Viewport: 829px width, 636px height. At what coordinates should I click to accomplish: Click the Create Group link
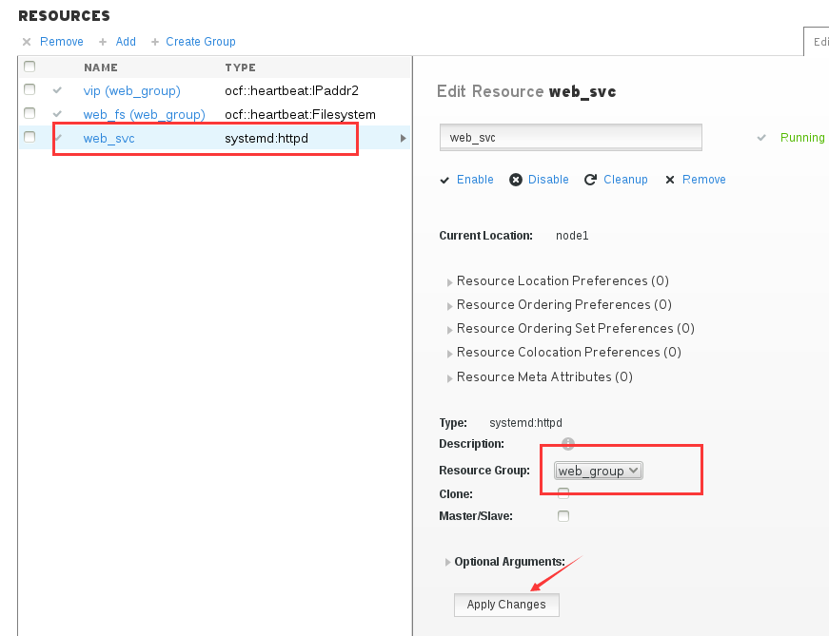[x=201, y=42]
